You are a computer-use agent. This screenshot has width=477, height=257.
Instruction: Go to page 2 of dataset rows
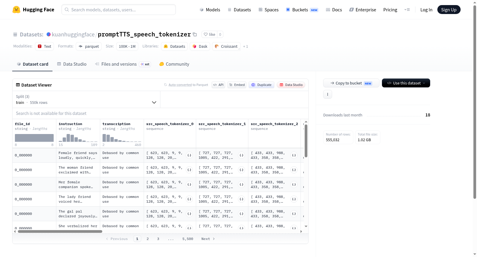(x=148, y=239)
